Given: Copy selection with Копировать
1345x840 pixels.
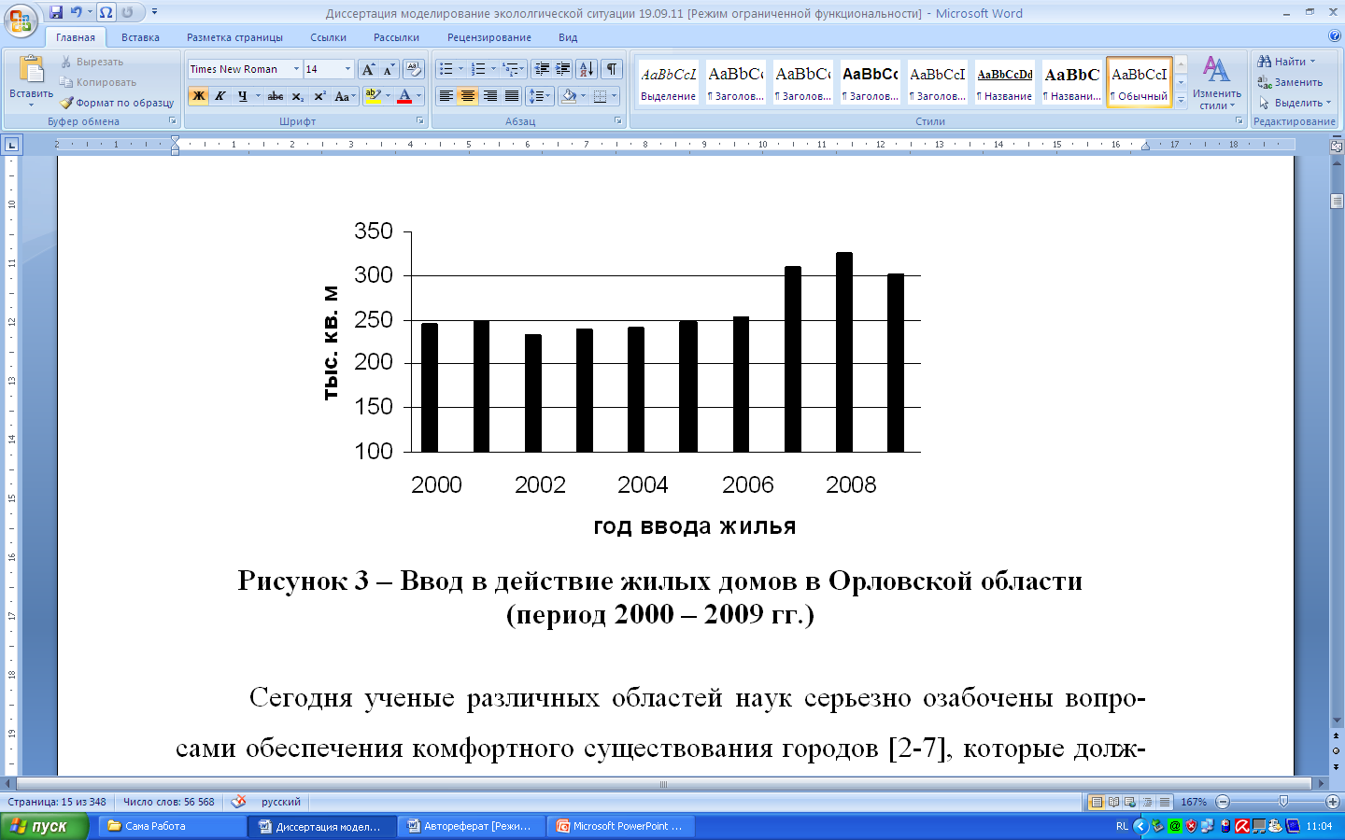Looking at the screenshot, I should point(98,82).
